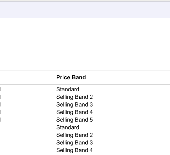This screenshot has width=170, height=155.
Task: Click clipped cell left of upper Selling Band 2
Action: [x=0, y=97]
